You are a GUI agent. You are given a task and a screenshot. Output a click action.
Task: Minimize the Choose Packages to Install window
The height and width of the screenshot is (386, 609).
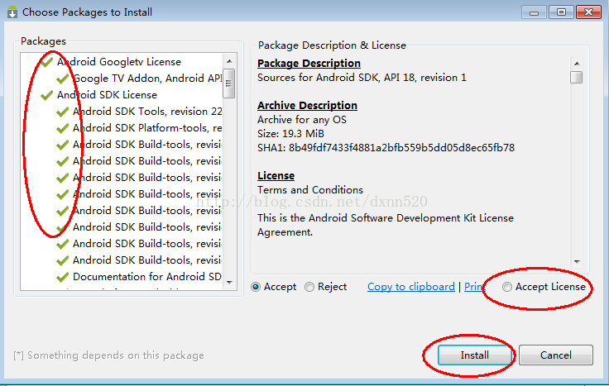tap(534, 12)
